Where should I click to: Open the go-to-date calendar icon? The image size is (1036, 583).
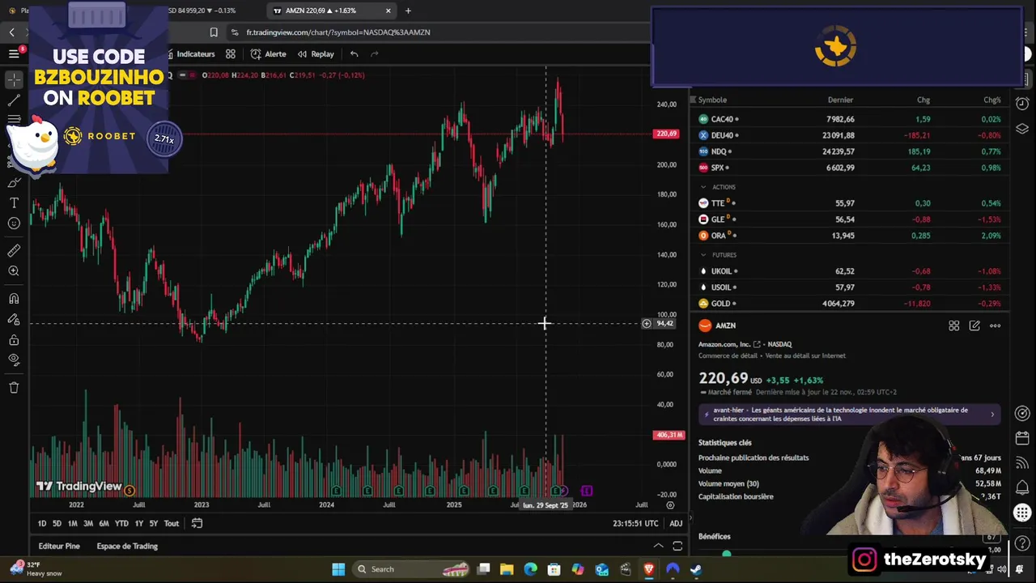[197, 524]
